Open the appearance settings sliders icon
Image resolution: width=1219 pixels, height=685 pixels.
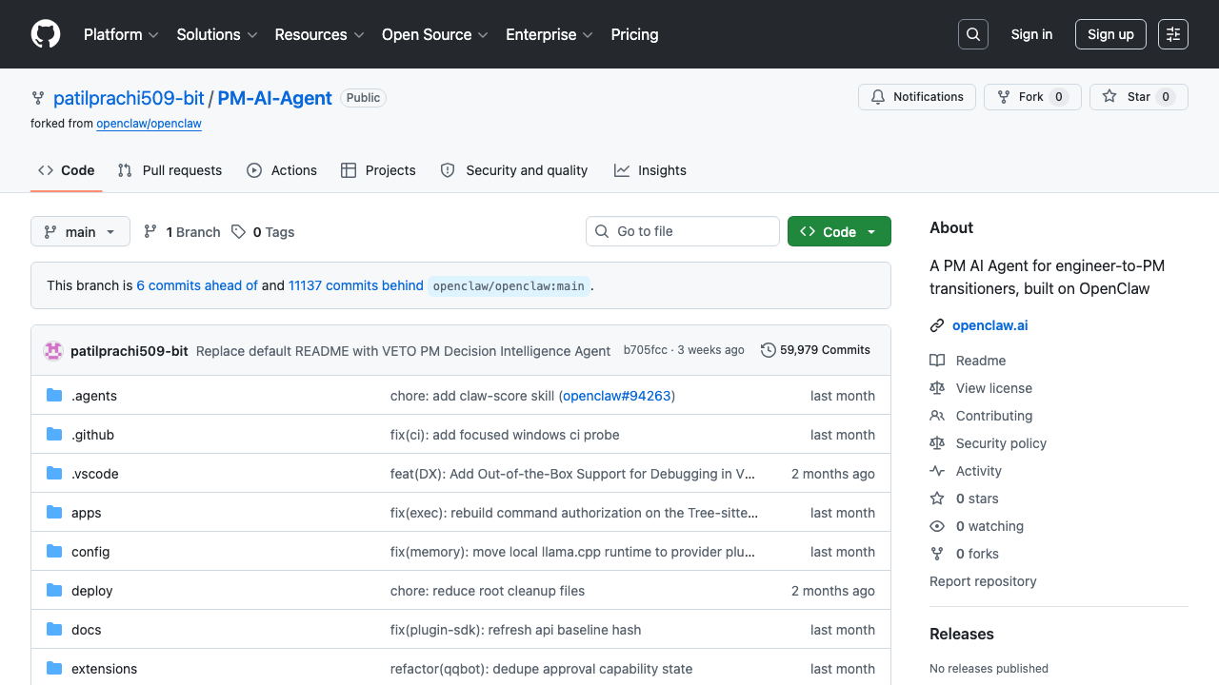click(1173, 34)
